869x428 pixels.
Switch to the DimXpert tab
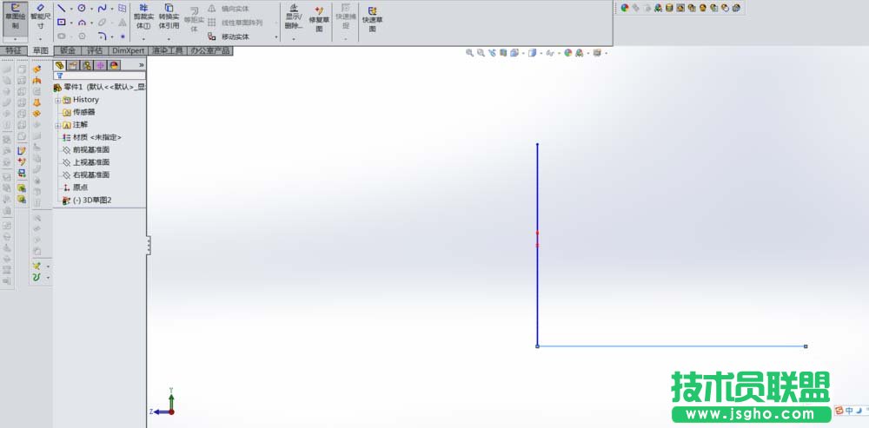pos(128,51)
